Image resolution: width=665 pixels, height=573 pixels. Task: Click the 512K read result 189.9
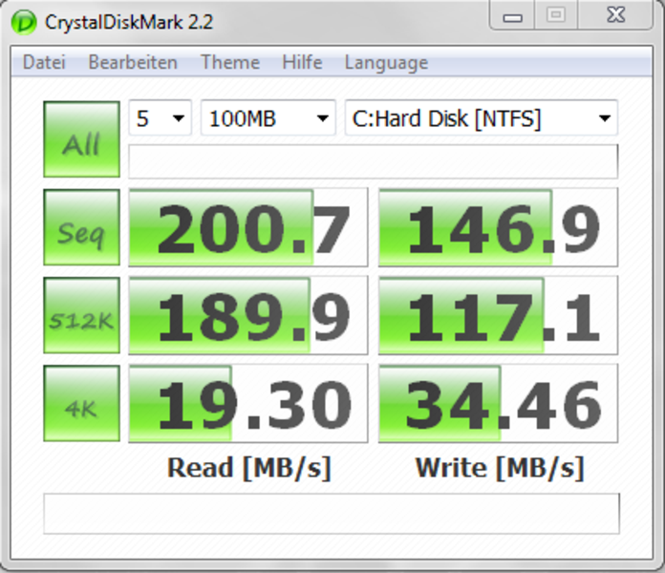tap(248, 315)
